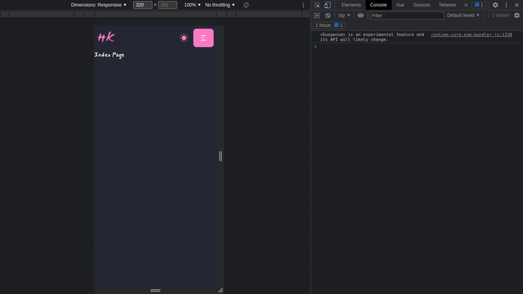Open the No throttling dropdown
The height and width of the screenshot is (294, 523).
coord(220,5)
